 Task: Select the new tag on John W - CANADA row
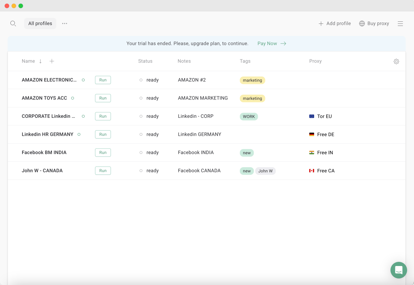click(247, 171)
